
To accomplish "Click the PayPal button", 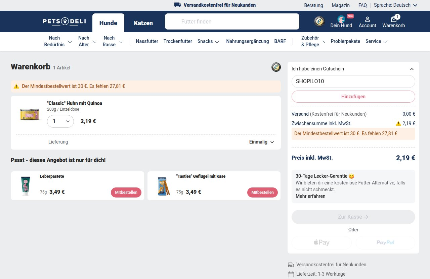I will (385, 242).
